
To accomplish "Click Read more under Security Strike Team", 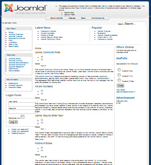I will (x=40, y=139).
